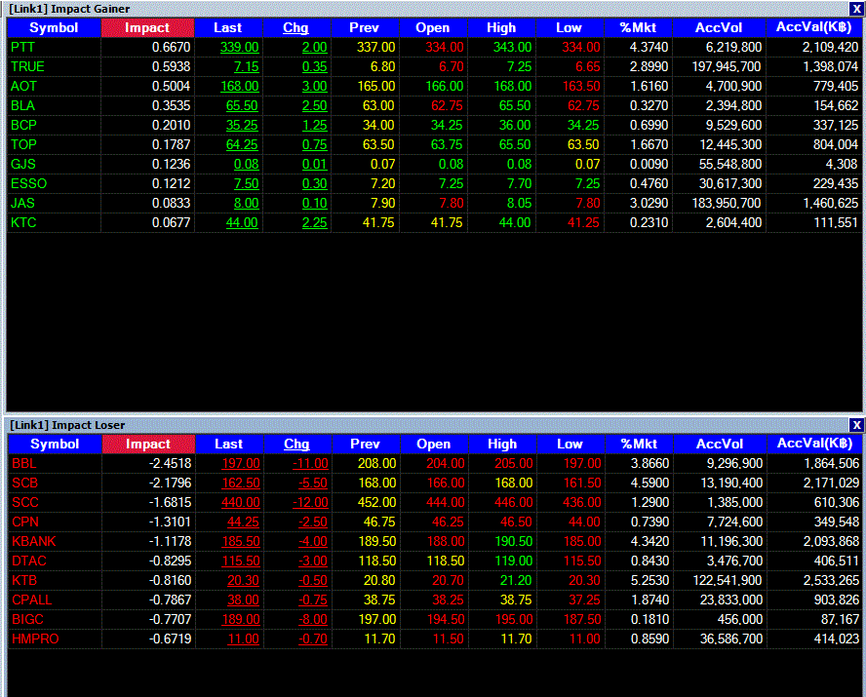Viewport: 866px width, 697px height.
Task: Click Chg column header in Impact Loser
Action: (x=297, y=445)
